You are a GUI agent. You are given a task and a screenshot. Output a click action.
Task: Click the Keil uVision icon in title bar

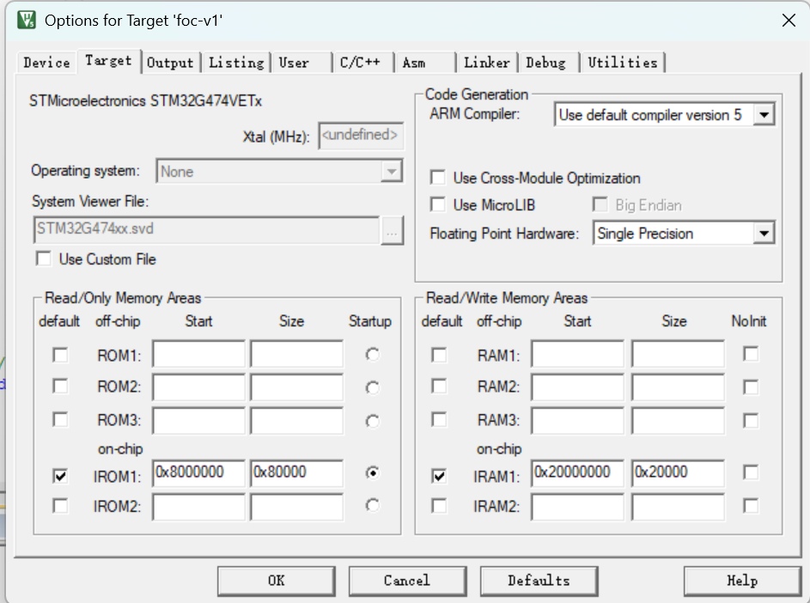point(27,20)
